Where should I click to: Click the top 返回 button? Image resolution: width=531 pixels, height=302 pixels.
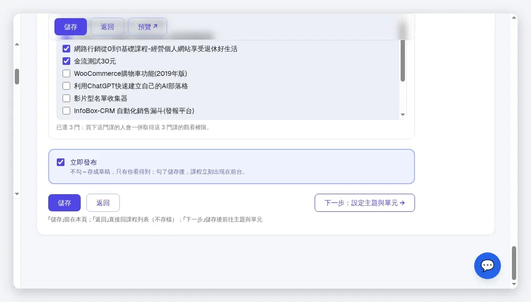[x=107, y=27]
